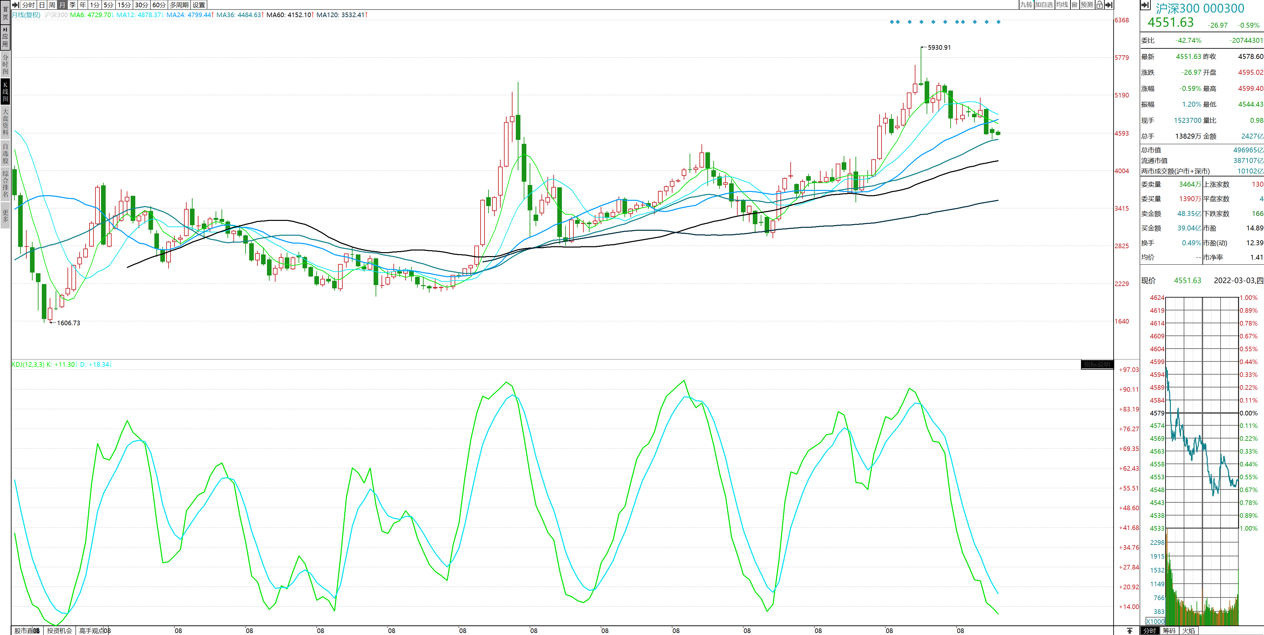Image resolution: width=1264 pixels, height=635 pixels.
Task: Toggle the 预测 forecast overlay
Action: point(1087,5)
